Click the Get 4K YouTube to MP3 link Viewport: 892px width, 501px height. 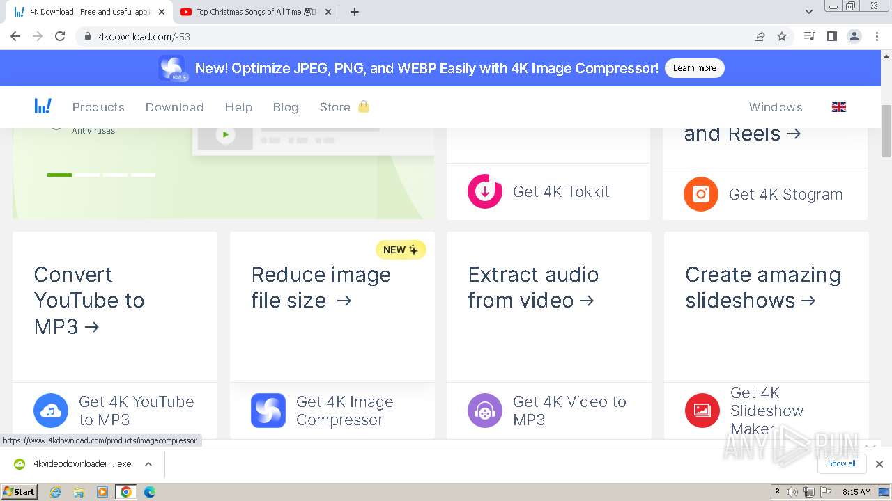click(136, 411)
